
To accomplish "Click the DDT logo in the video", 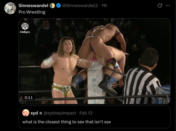I will tap(25, 26).
